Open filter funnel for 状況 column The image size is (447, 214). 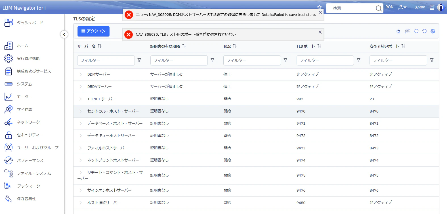[286, 60]
